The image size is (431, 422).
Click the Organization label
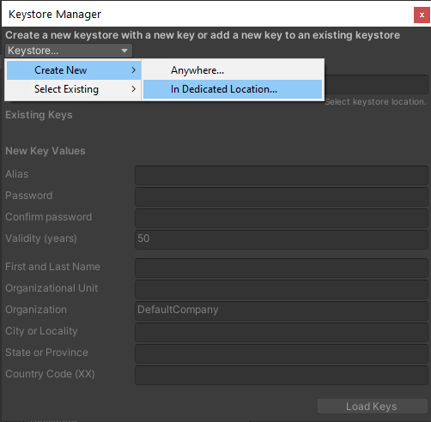36,310
